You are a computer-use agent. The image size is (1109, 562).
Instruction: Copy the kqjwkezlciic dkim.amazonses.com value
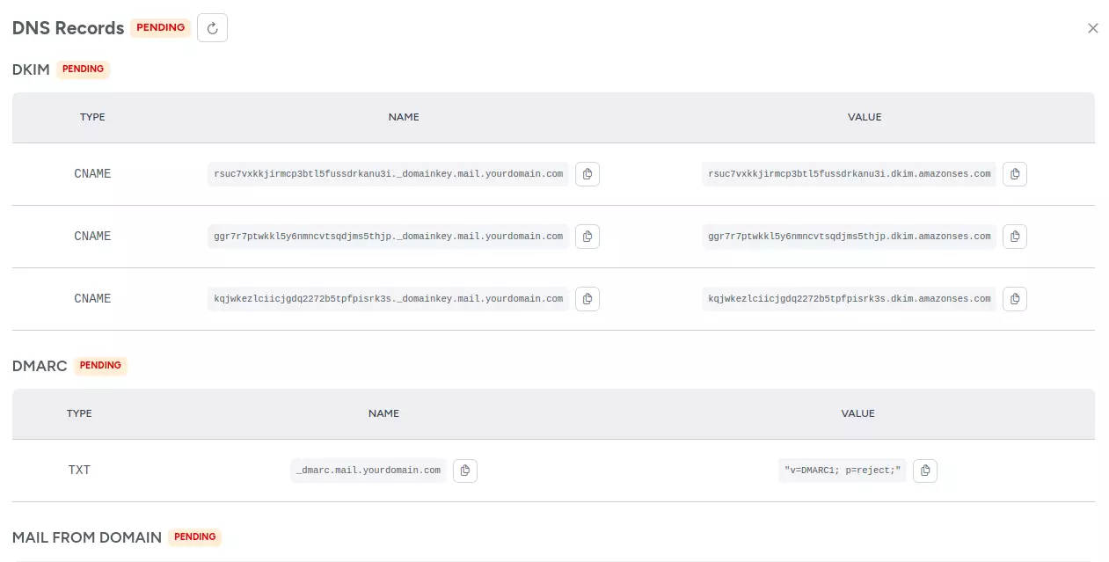(1015, 299)
